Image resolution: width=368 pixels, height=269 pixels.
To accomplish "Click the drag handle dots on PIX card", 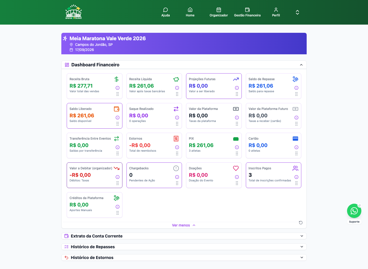I will (x=237, y=153).
